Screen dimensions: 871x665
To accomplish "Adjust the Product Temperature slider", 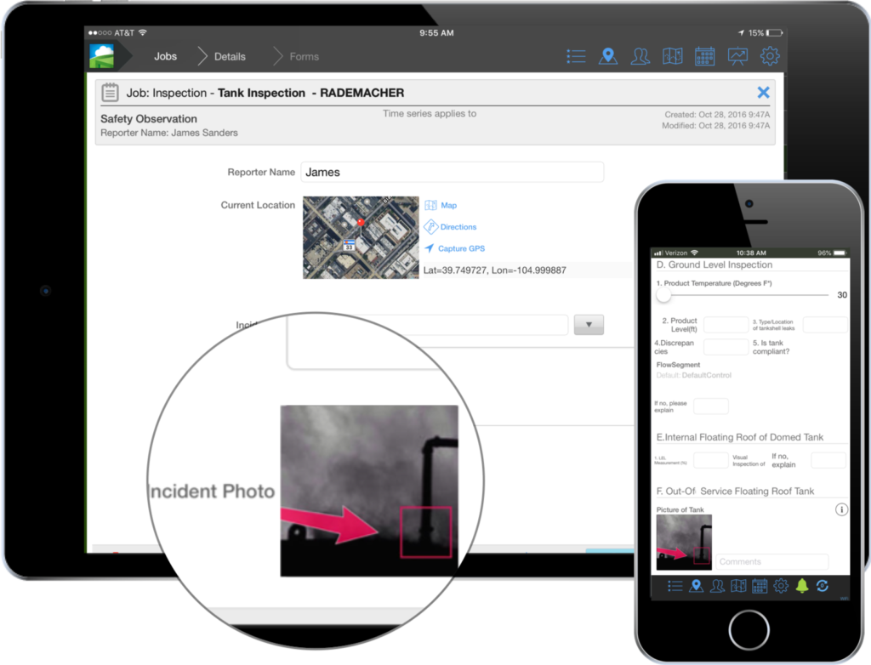I will pyautogui.click(x=665, y=294).
